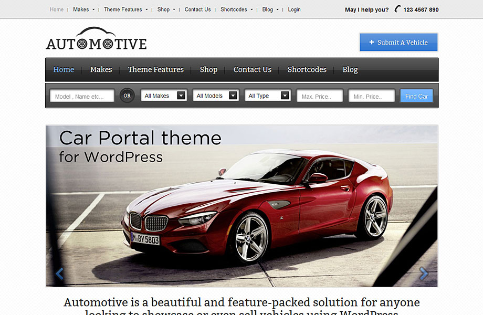Go to previous slide arrow
Image resolution: width=483 pixels, height=315 pixels.
[x=60, y=274]
